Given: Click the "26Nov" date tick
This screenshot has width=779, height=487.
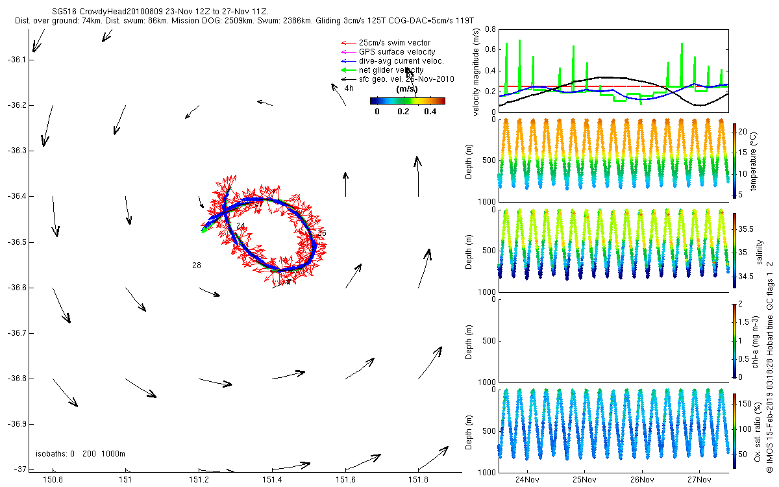Looking at the screenshot, I should (642, 481).
